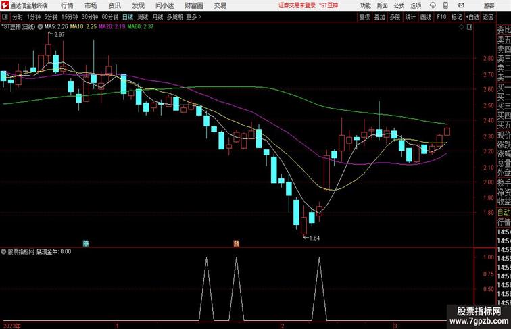
Task: Click the 统计 statistics button
Action: (410, 17)
